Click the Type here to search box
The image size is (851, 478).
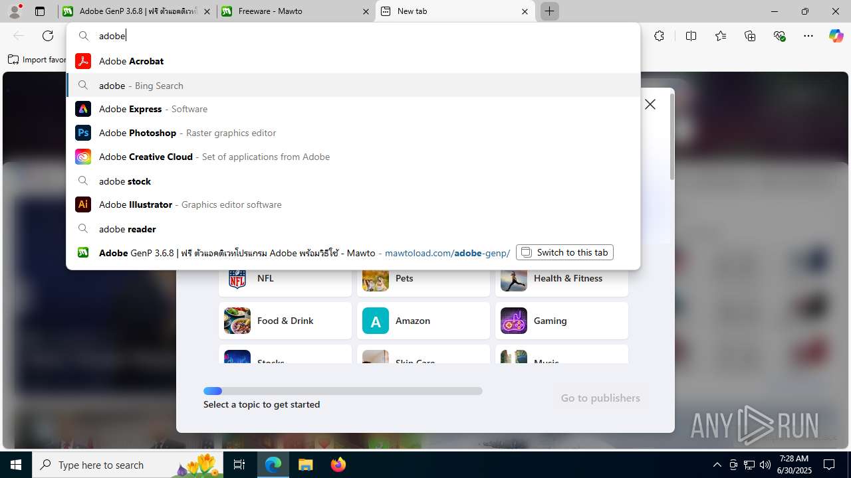128,465
